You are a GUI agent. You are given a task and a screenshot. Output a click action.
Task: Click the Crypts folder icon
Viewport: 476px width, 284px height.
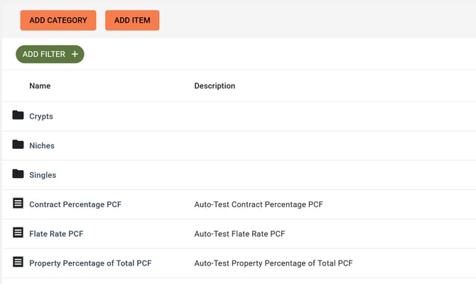[18, 115]
